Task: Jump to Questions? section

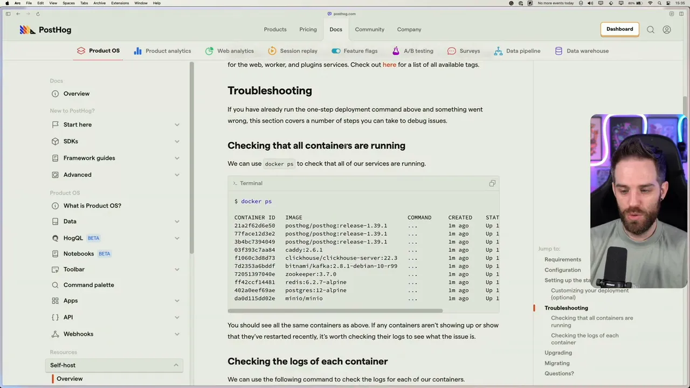Action: [559, 373]
